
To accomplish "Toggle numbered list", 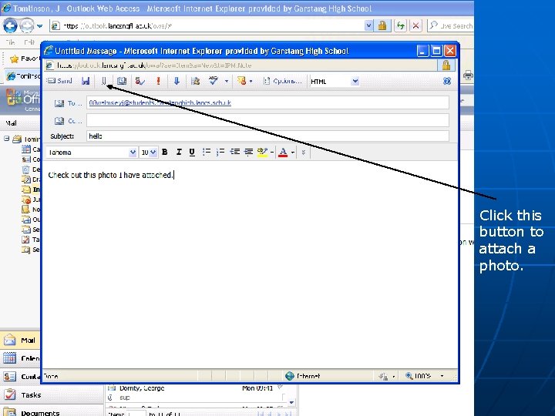I will coord(220,152).
